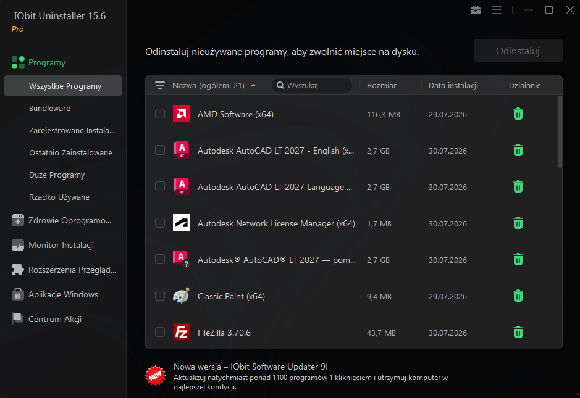Screen dimensions: 580x398
Task: Sort by Rozmiar column header
Action: 381,85
